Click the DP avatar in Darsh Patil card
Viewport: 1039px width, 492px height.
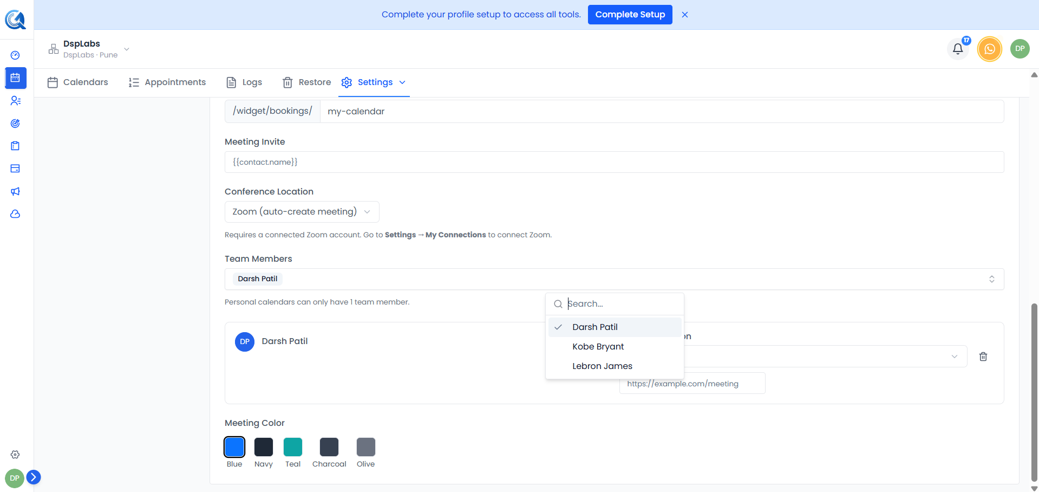click(245, 341)
